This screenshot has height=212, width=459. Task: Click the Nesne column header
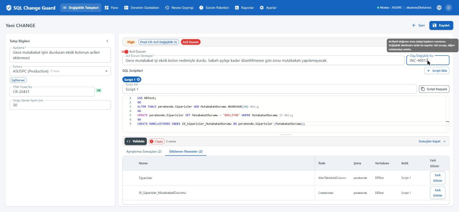coord(143,163)
